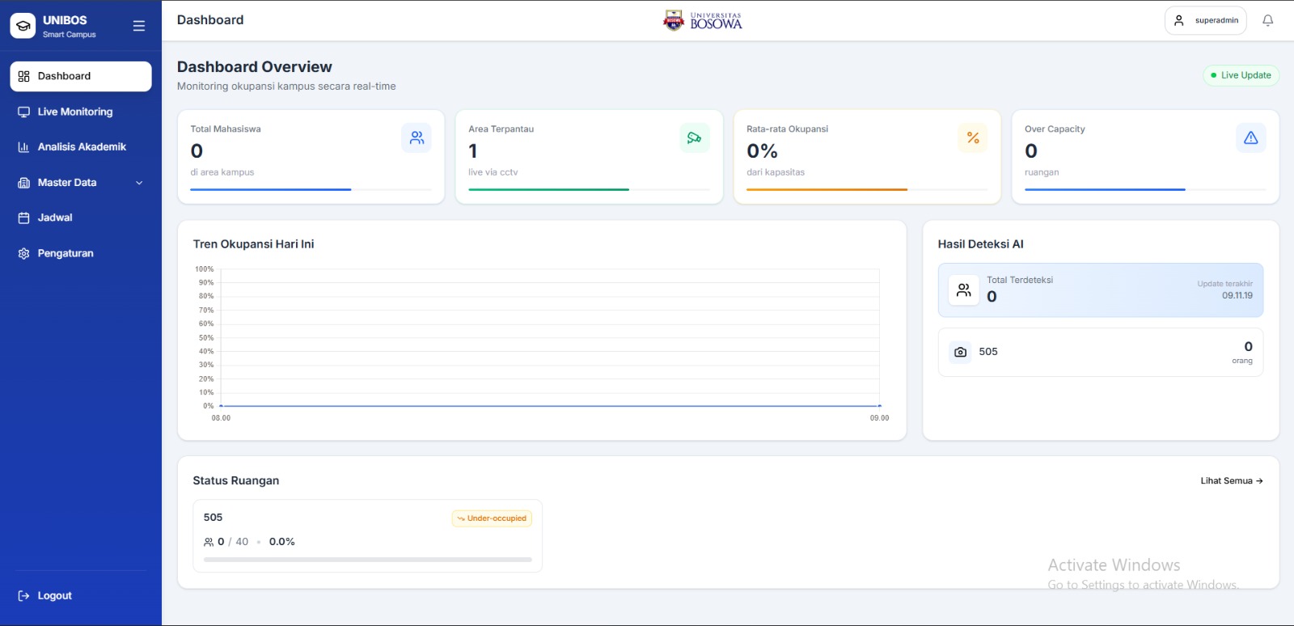
Task: Click the Total Terdeteksi summary card
Action: (1101, 290)
